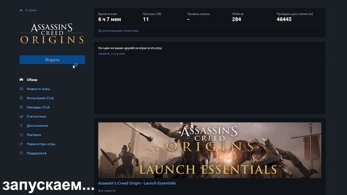Image resolution: width=347 pixels, height=195 pixels.
Task: Open the Поддержка section
Action: click(x=36, y=153)
